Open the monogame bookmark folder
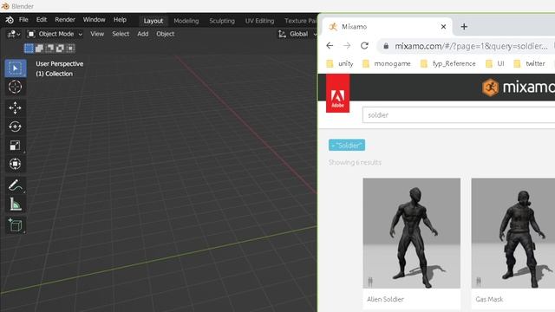This screenshot has width=555, height=312. click(387, 63)
